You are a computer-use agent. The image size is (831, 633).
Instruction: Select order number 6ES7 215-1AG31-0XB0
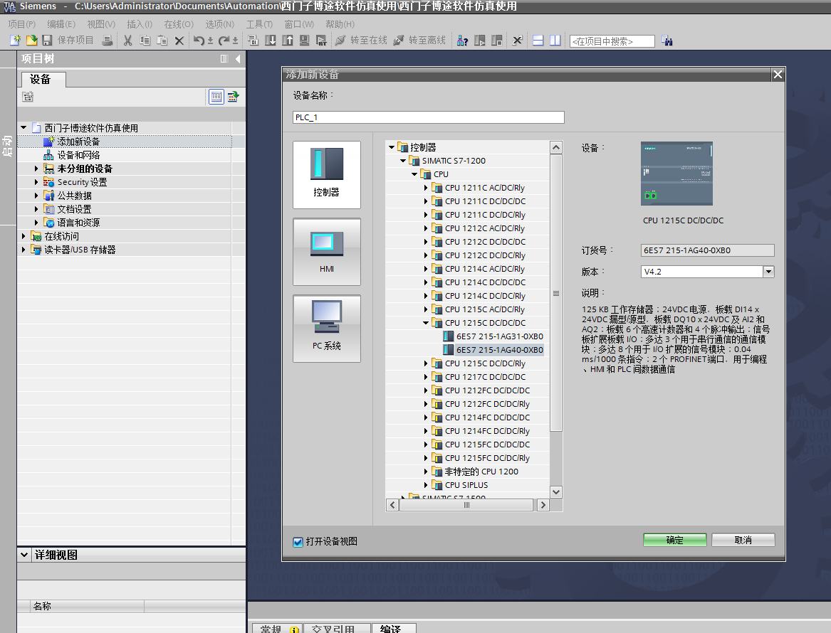pyautogui.click(x=500, y=336)
